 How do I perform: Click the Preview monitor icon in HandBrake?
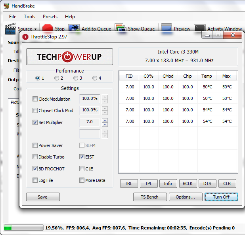[x=167, y=28]
